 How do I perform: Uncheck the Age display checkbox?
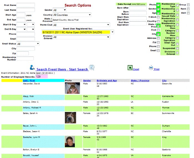[158, 13]
